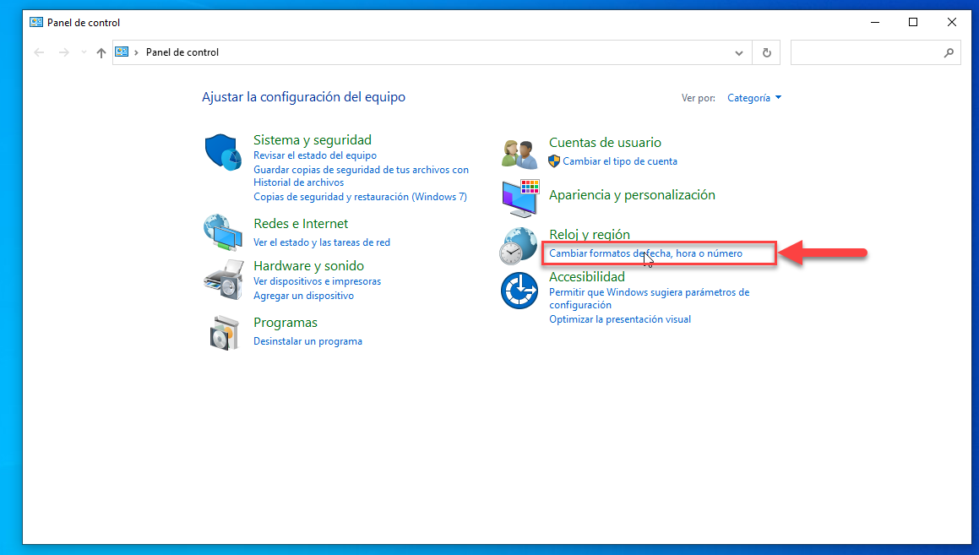Open Reloj y región category heading
The width and height of the screenshot is (979, 555).
point(590,234)
